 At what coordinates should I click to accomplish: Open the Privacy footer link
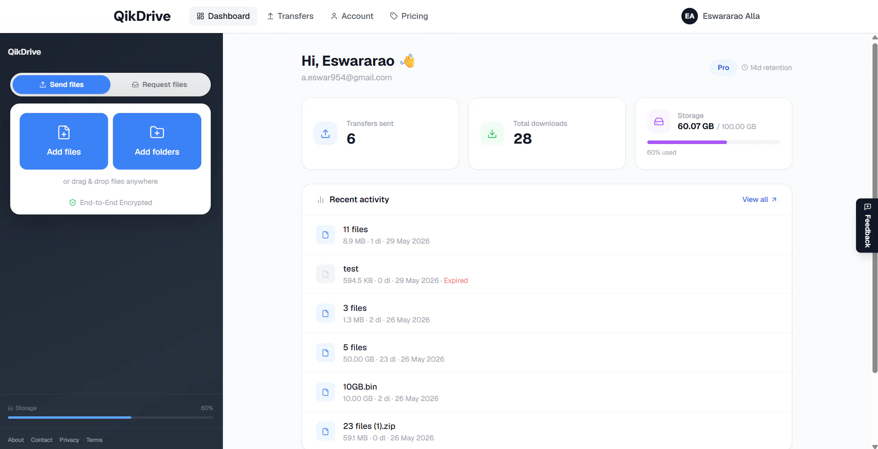pos(69,440)
